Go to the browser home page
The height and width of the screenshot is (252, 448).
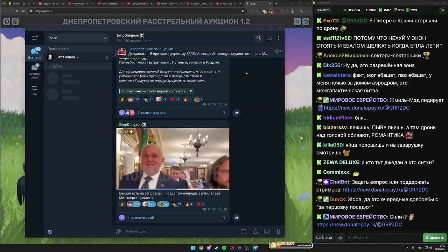click(23, 11)
